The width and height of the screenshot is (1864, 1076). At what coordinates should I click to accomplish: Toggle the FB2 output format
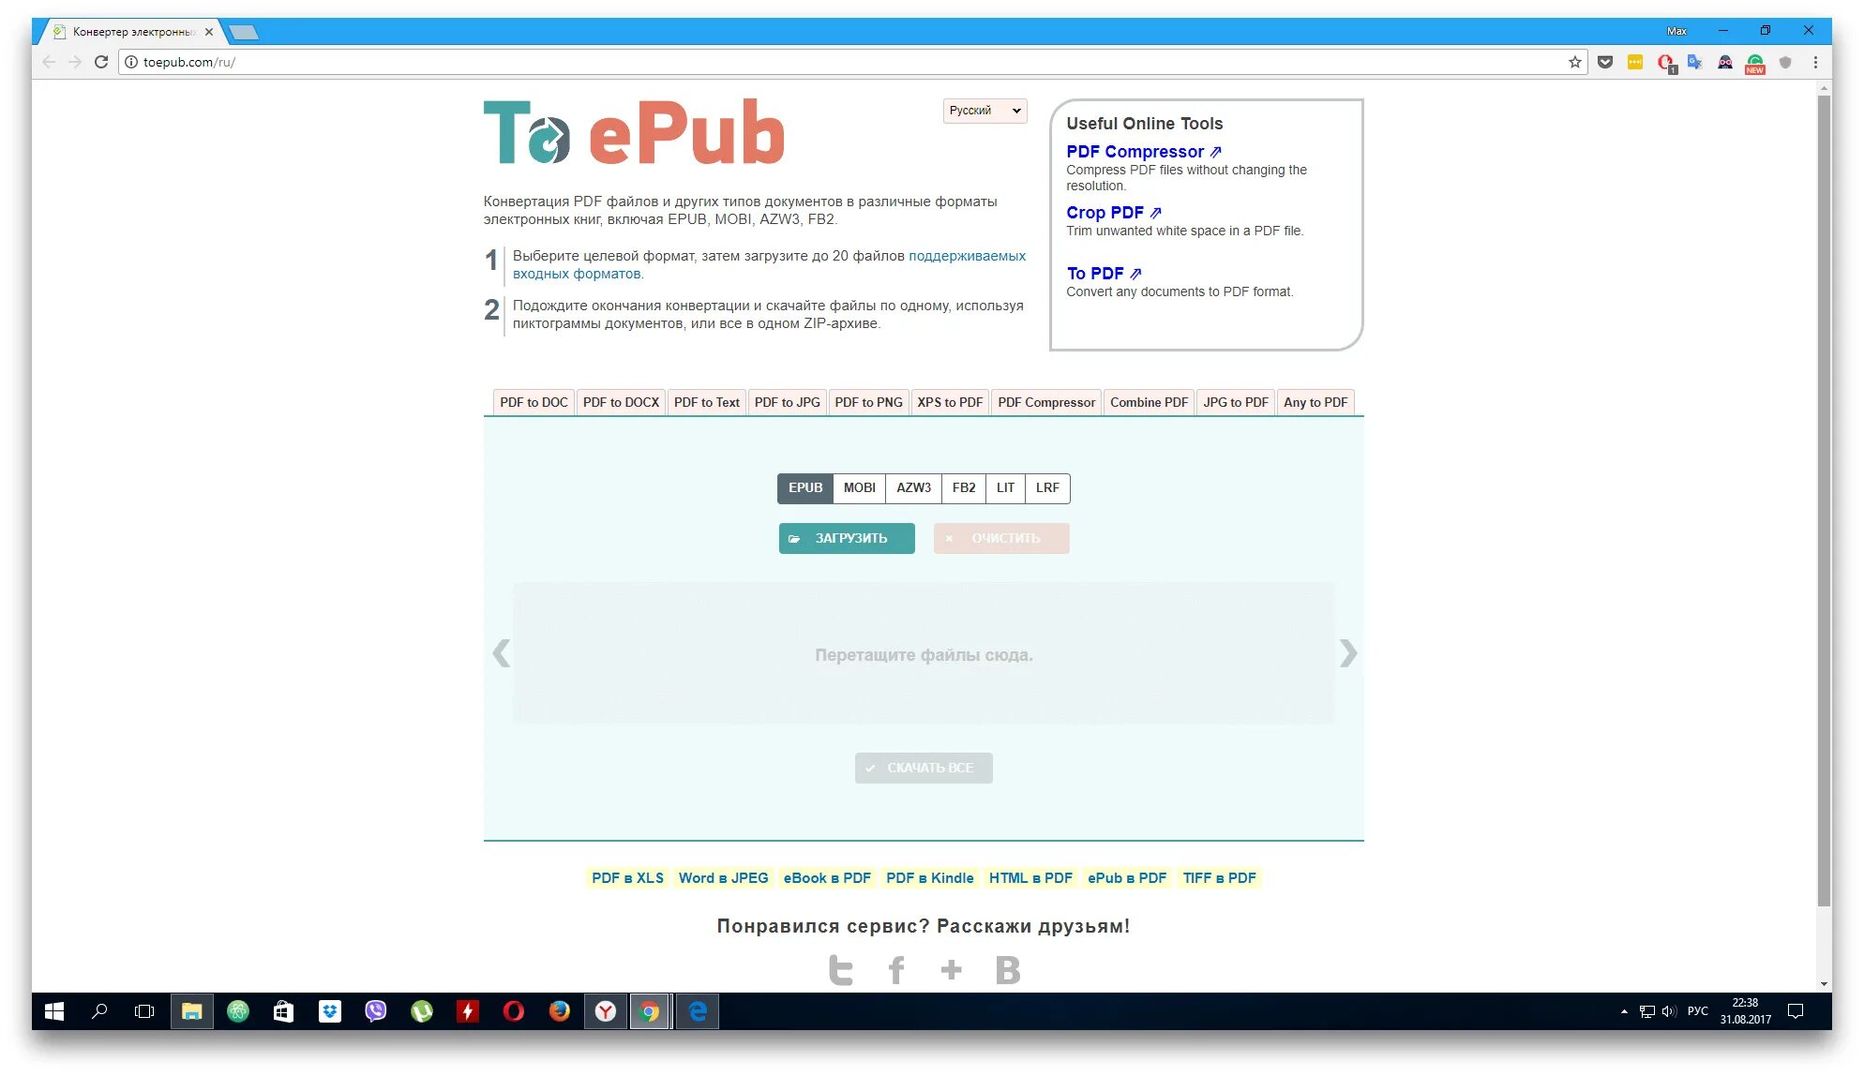click(x=963, y=488)
